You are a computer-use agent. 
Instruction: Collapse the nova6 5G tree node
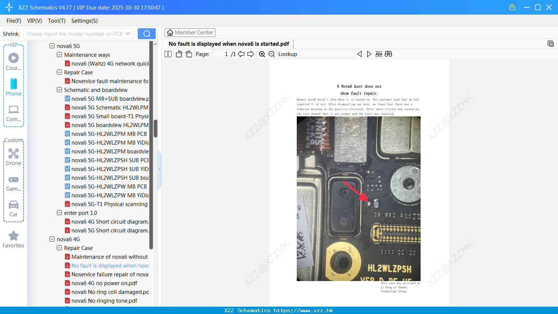click(52, 46)
